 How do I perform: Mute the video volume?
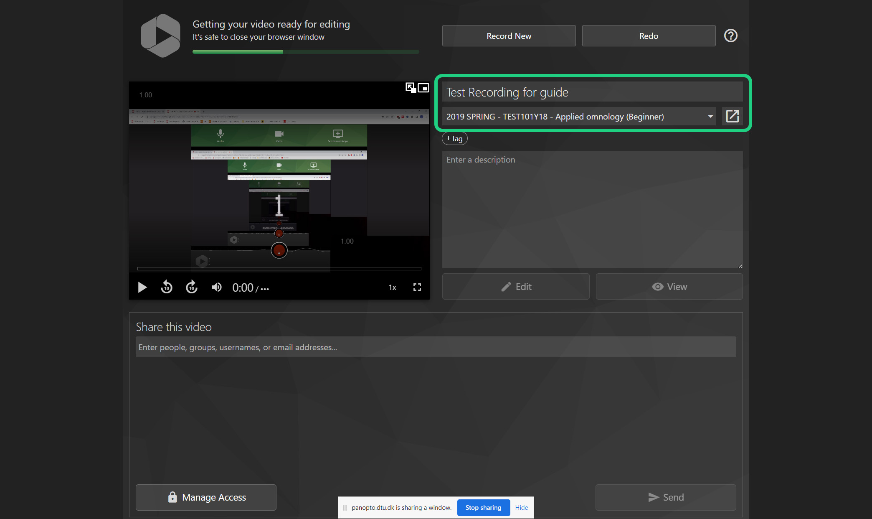pyautogui.click(x=216, y=287)
